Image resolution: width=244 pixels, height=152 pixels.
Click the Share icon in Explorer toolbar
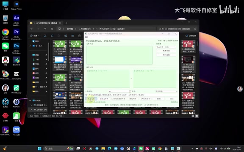72,35
